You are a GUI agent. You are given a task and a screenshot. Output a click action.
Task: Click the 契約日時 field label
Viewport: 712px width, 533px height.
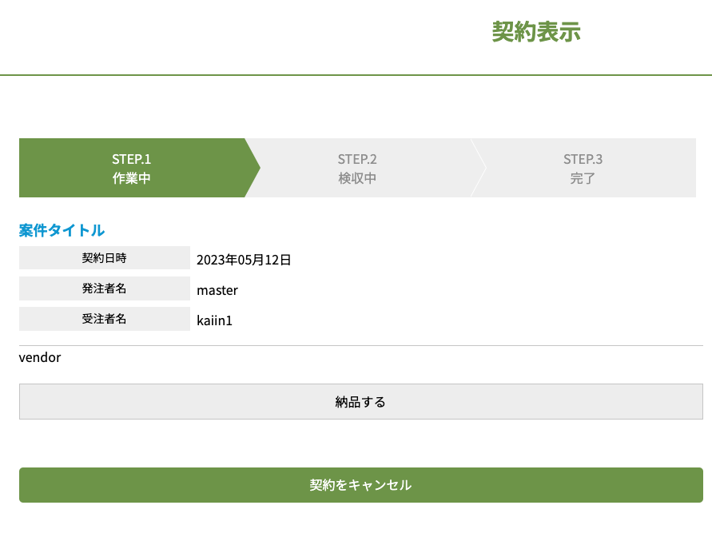click(x=104, y=258)
